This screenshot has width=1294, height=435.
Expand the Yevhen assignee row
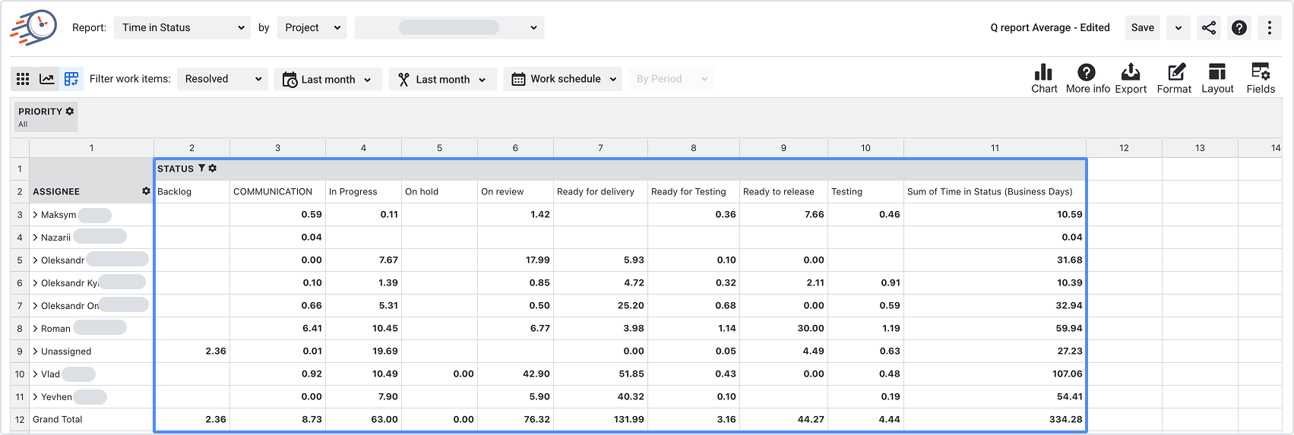(36, 397)
